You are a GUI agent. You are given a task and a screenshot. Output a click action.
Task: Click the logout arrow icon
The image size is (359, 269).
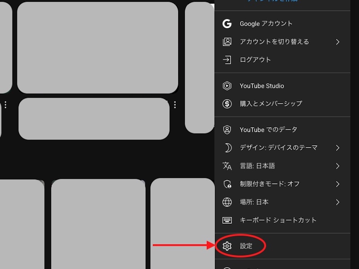tap(227, 60)
